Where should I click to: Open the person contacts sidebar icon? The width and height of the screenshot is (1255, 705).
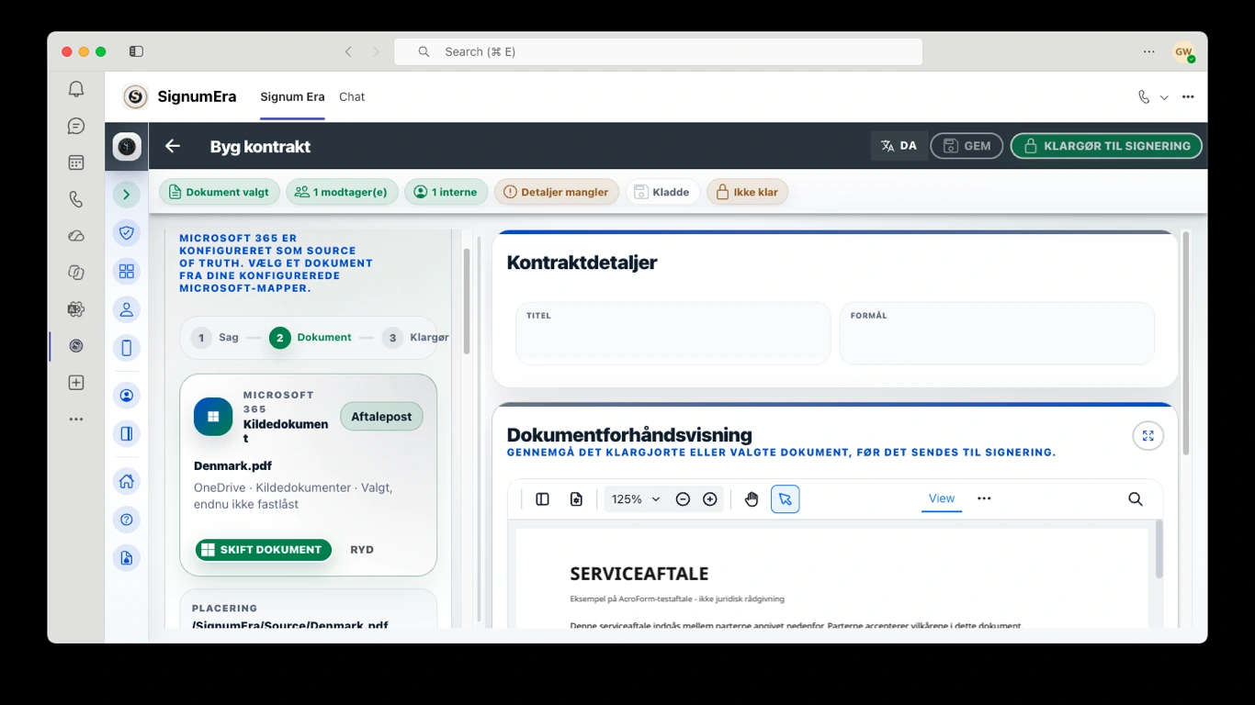[127, 309]
